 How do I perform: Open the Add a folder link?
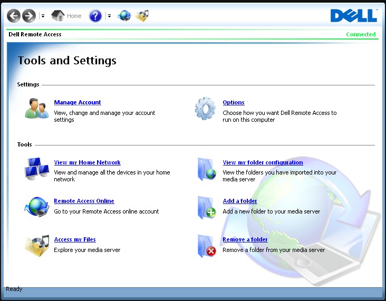(x=240, y=201)
